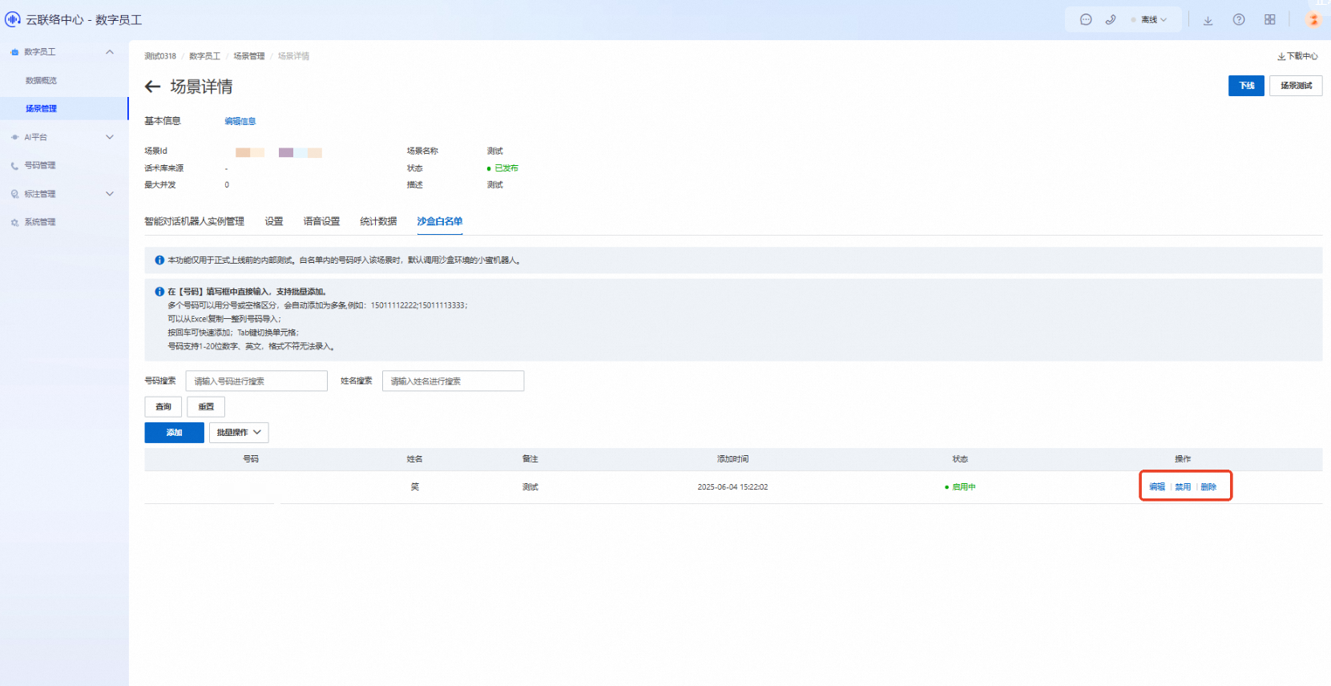Click the AI平台 sidebar icon
The width and height of the screenshot is (1331, 686).
coord(14,137)
